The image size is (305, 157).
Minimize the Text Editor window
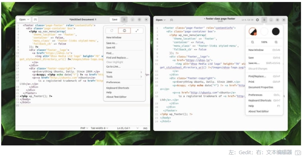(271, 20)
